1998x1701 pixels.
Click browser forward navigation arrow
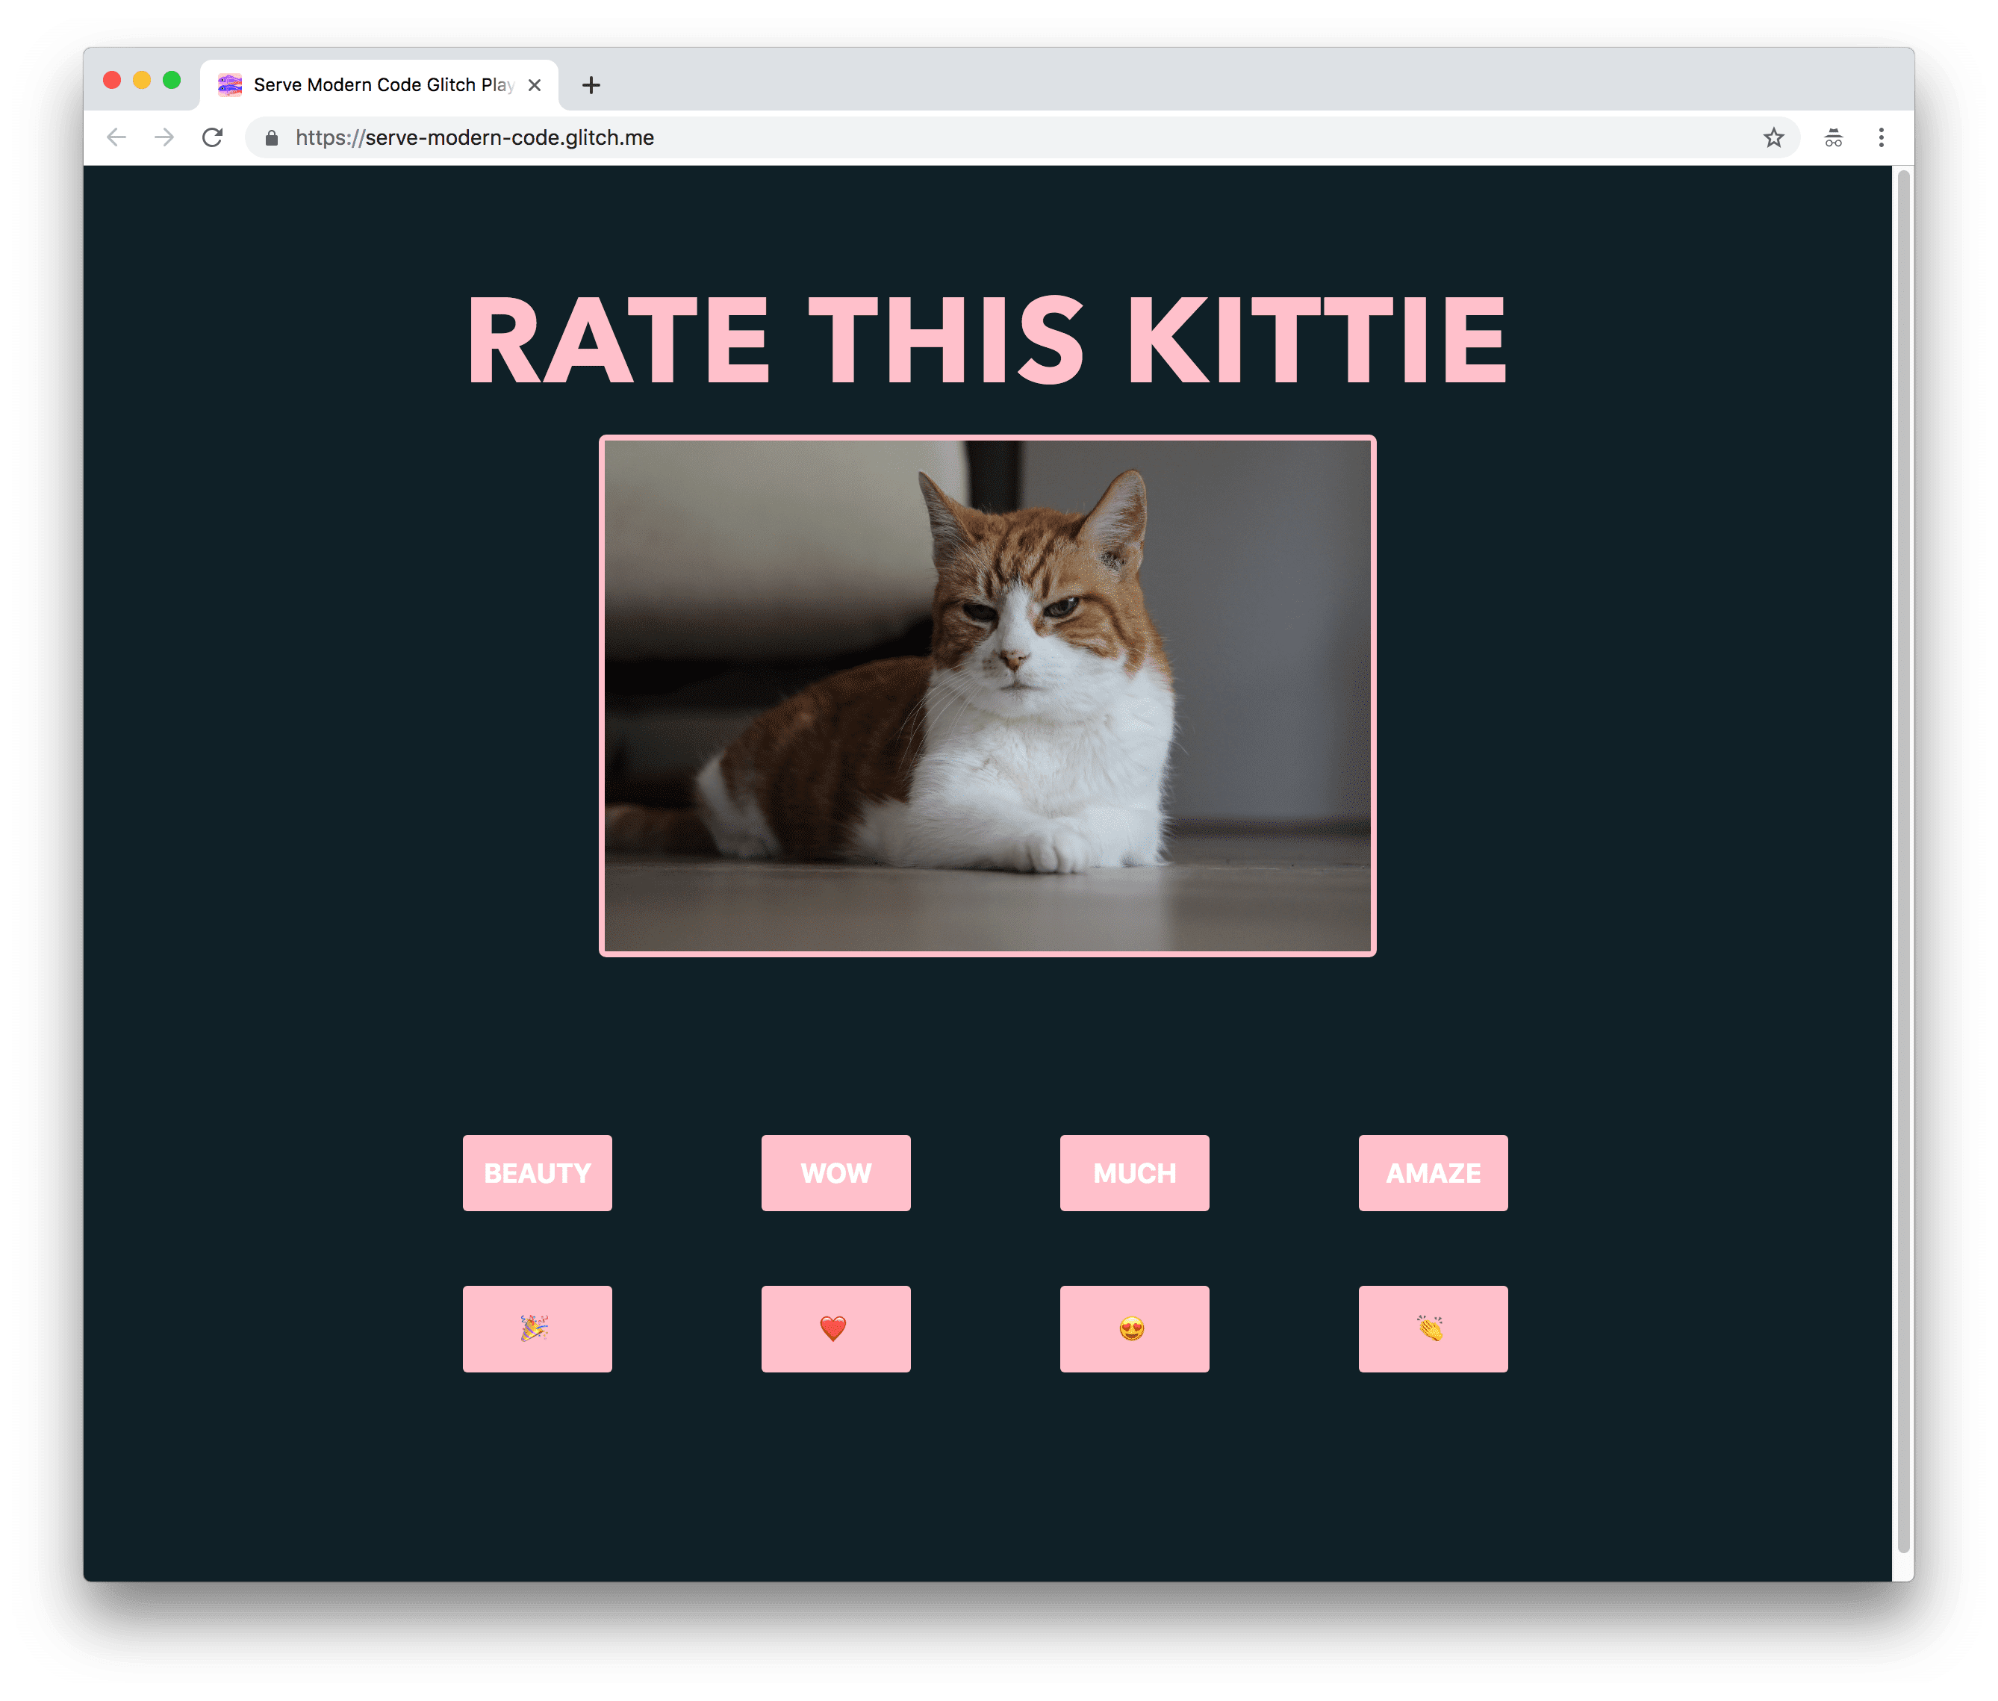pos(162,137)
